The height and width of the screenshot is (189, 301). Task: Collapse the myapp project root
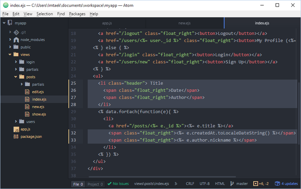[4, 23]
